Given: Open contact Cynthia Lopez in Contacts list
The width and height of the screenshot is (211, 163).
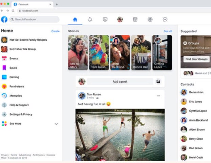Looking at the screenshot, I should (194, 111).
